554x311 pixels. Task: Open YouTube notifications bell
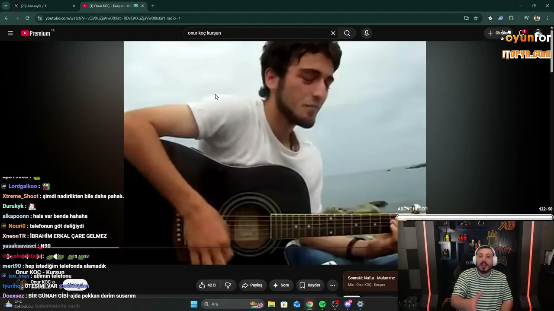click(522, 33)
